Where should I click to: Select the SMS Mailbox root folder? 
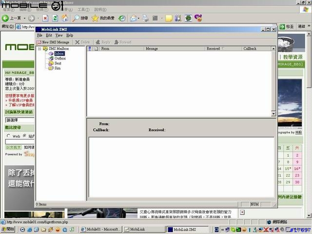point(58,49)
